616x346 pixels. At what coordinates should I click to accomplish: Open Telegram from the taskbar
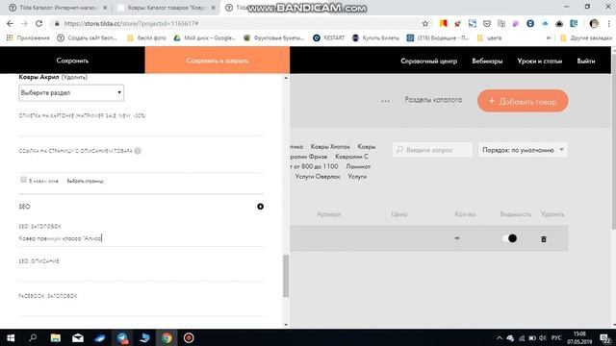(122, 337)
